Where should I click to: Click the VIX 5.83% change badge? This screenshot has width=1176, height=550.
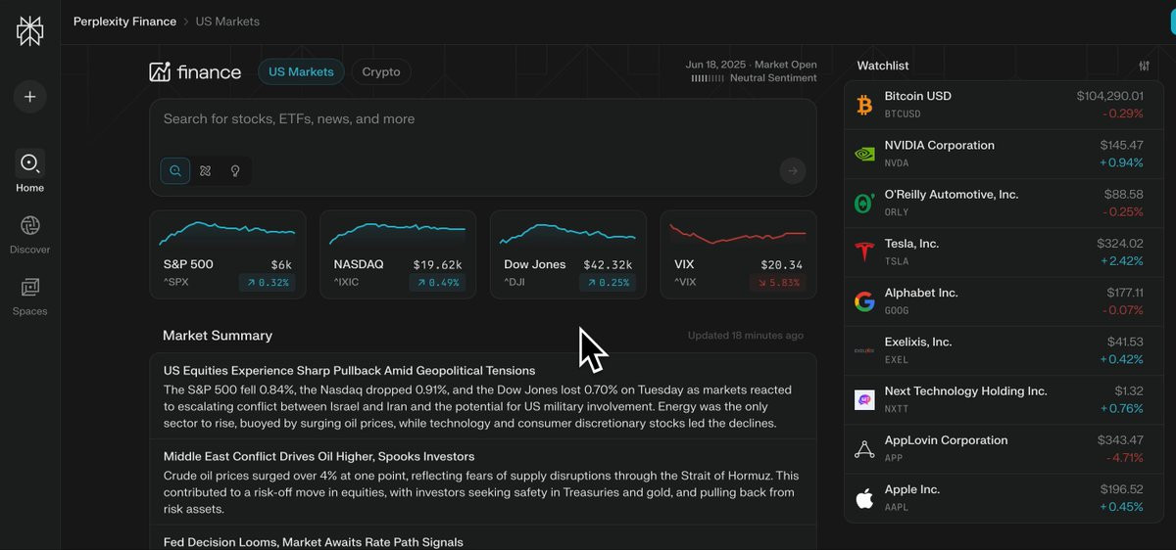coord(777,283)
